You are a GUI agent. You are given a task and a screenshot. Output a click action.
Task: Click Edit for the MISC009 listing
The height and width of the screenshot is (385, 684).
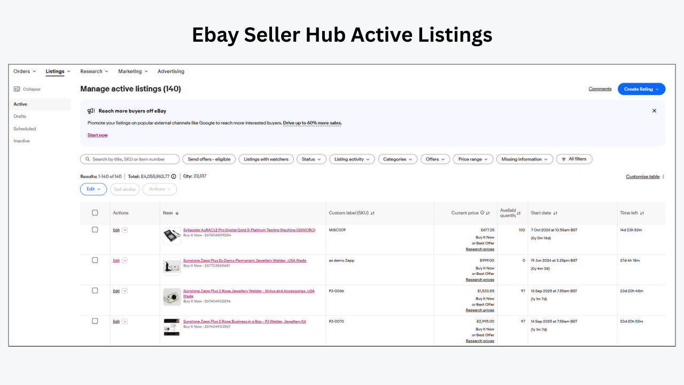pyautogui.click(x=116, y=230)
